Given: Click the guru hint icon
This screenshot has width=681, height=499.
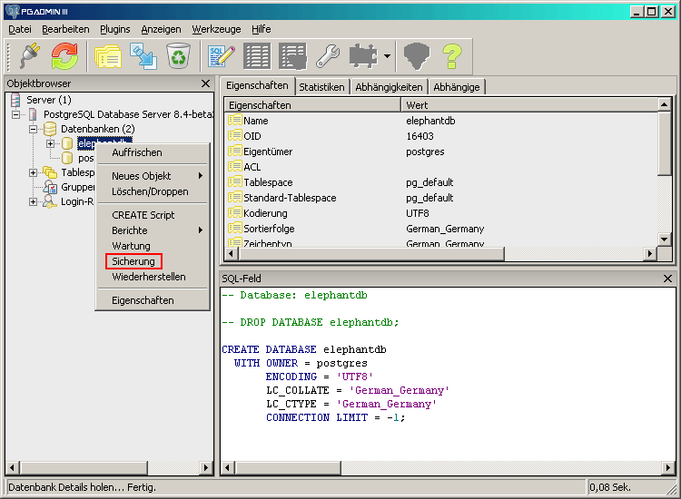Looking at the screenshot, I should [x=417, y=56].
